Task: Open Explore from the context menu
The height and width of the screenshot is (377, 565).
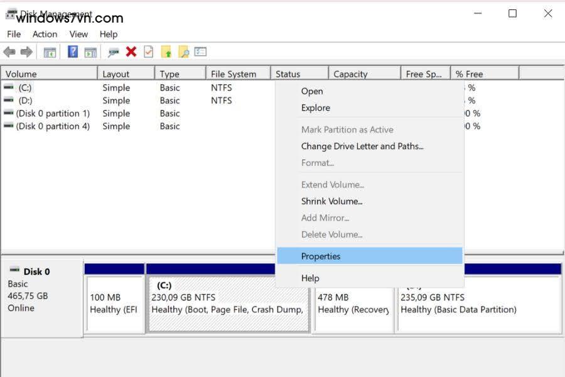Action: 315,107
